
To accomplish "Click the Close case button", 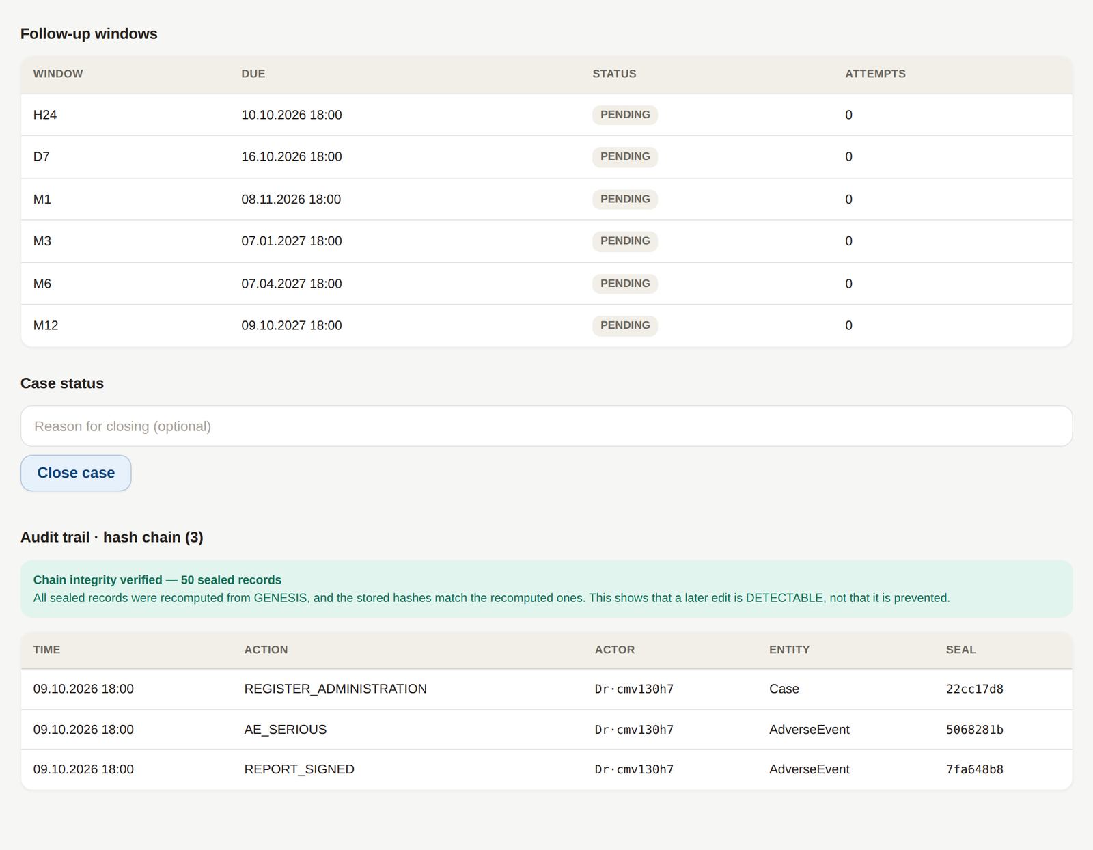I will click(x=76, y=473).
